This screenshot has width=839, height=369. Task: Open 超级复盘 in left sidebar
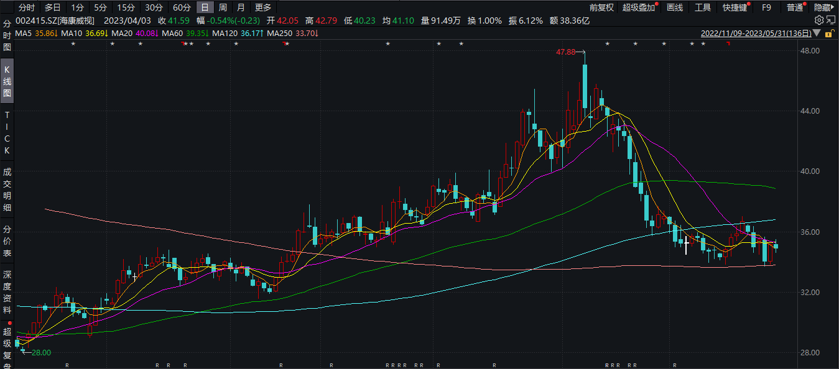pyautogui.click(x=7, y=346)
